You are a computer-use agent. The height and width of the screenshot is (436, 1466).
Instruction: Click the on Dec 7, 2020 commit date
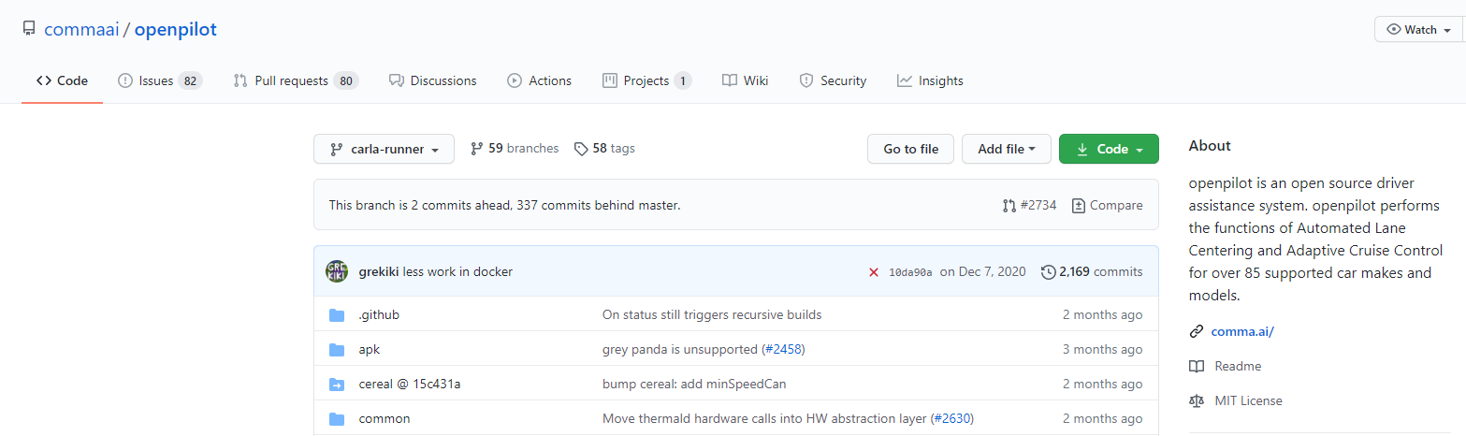tap(983, 271)
